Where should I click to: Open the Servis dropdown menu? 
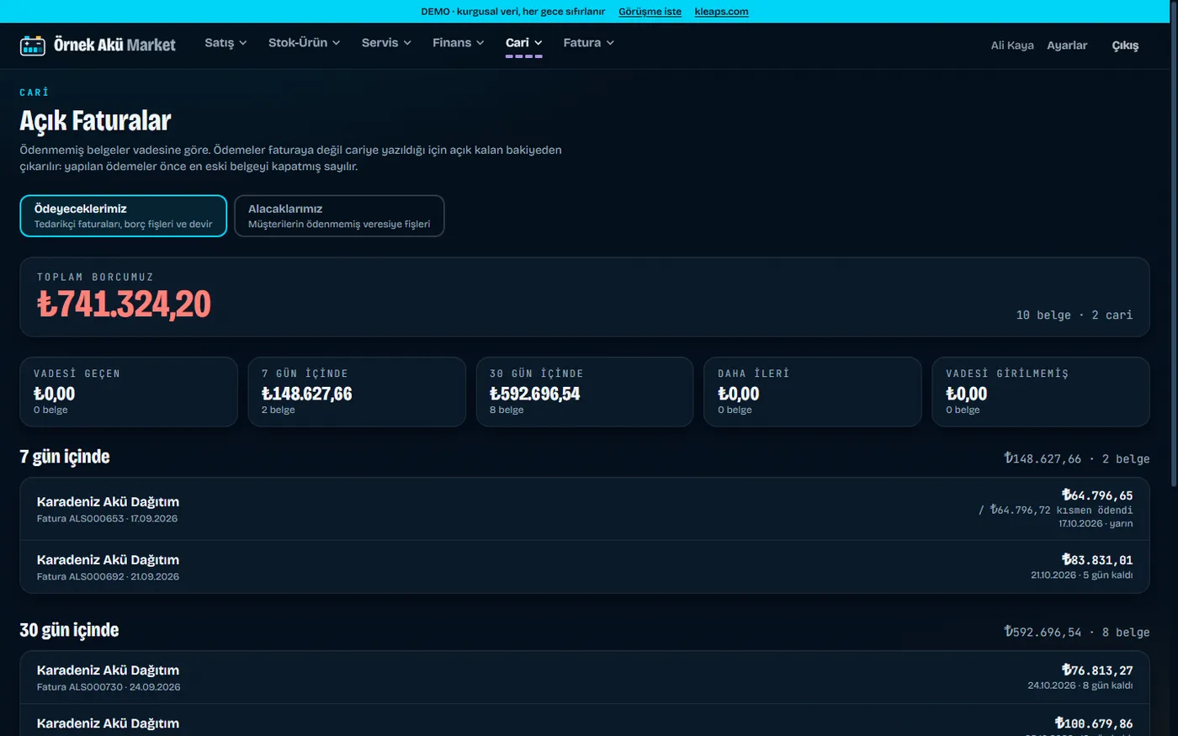point(386,43)
